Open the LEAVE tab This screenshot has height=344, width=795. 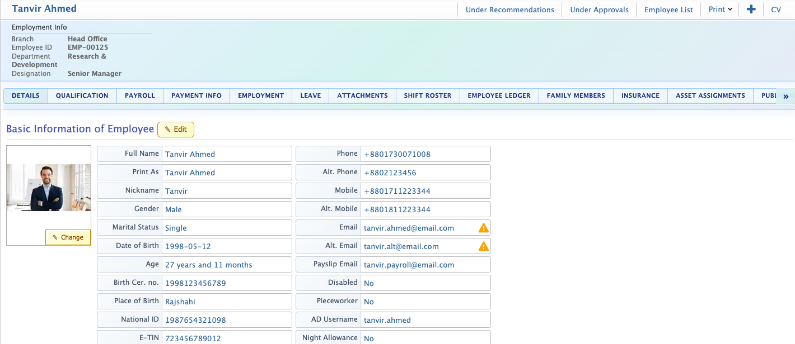311,95
